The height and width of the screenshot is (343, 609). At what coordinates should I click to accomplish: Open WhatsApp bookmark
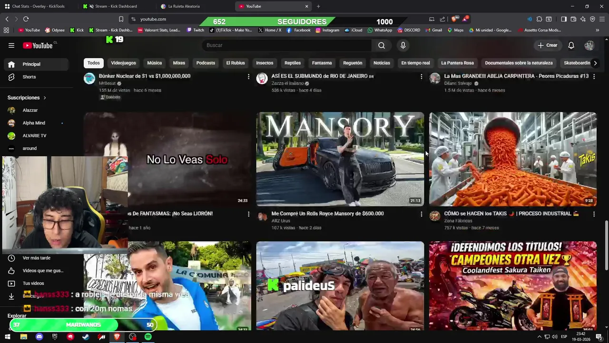[x=380, y=30]
